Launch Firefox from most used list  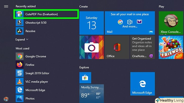(30, 65)
